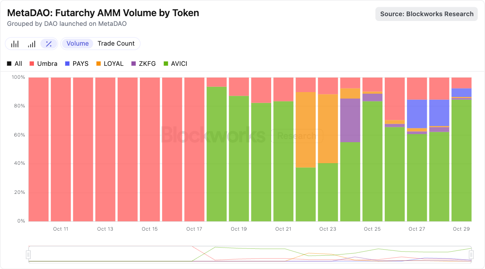Click the percentage view icon
Image resolution: width=485 pixels, height=269 pixels.
(x=48, y=44)
